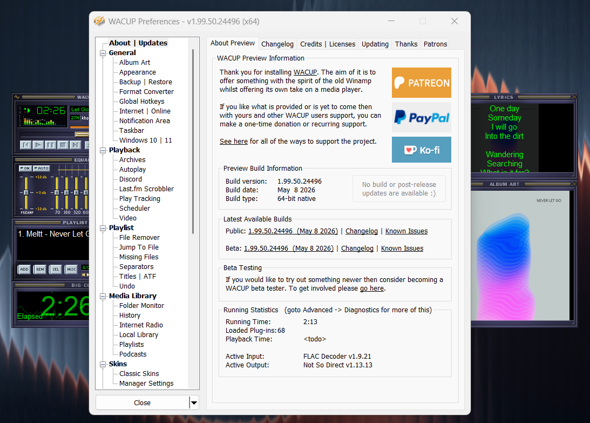Click the Play button in the WACUP player
The width and height of the screenshot is (590, 423).
[x=38, y=145]
